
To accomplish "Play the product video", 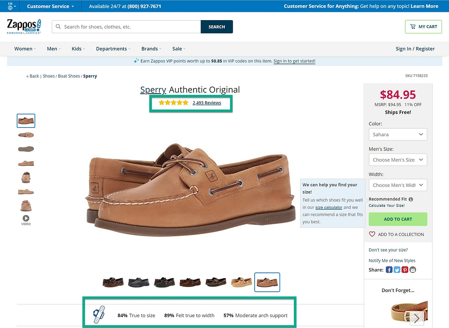I will [25, 218].
